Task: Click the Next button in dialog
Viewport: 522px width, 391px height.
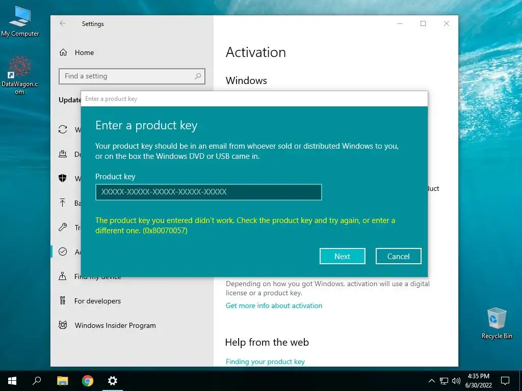Action: (x=342, y=256)
